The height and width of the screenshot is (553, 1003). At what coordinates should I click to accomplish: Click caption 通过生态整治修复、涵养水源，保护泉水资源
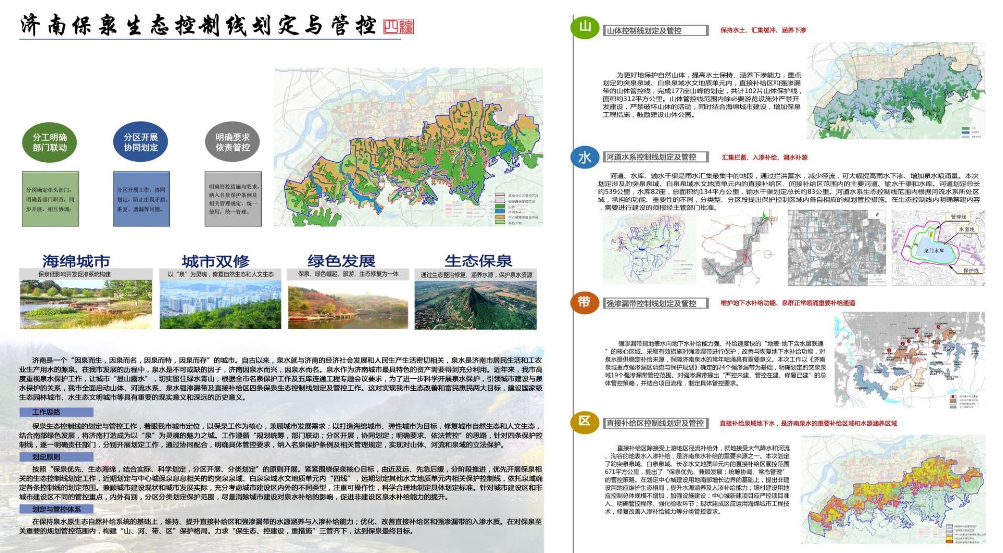point(476,274)
